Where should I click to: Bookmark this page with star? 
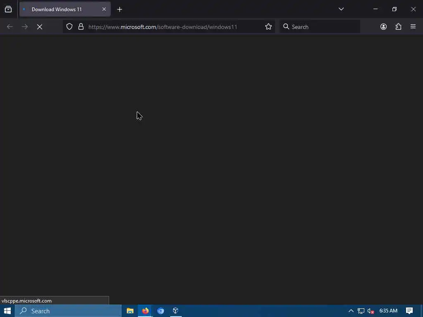[x=268, y=27]
